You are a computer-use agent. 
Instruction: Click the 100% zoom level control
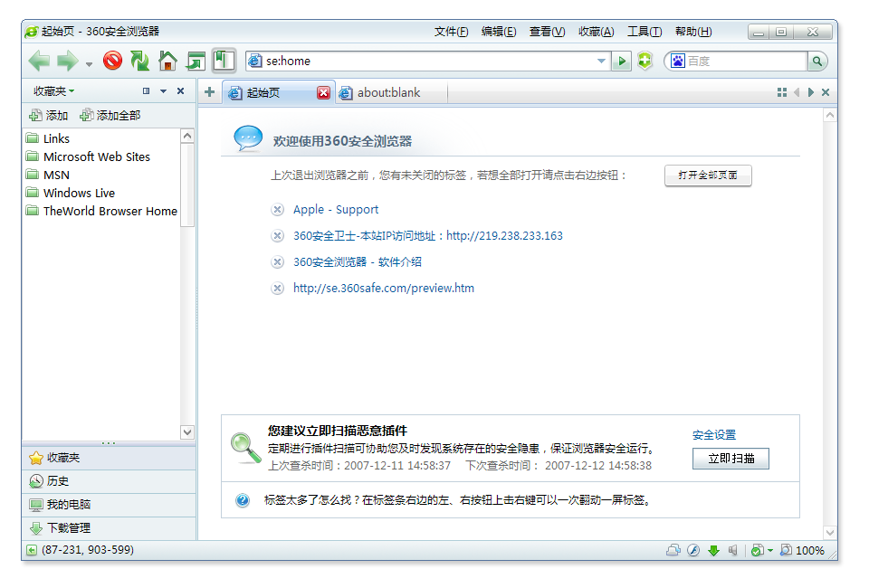click(x=802, y=550)
